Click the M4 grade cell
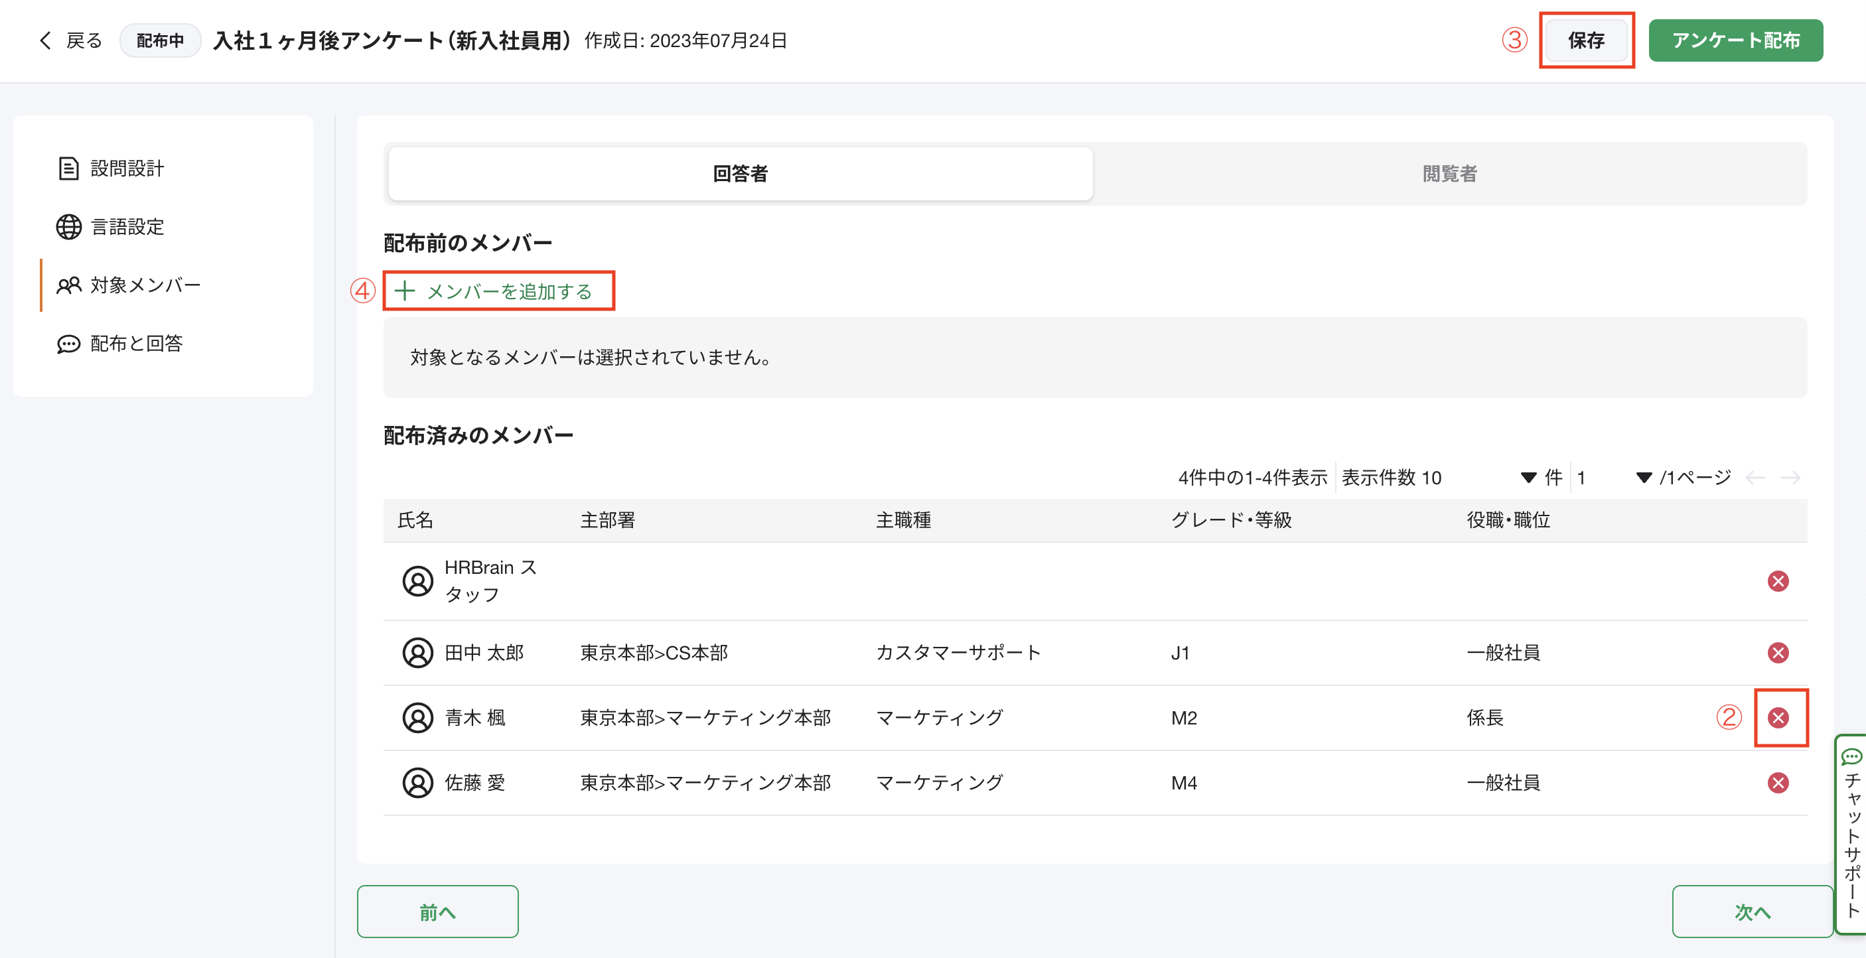The width and height of the screenshot is (1866, 958). click(x=1184, y=783)
